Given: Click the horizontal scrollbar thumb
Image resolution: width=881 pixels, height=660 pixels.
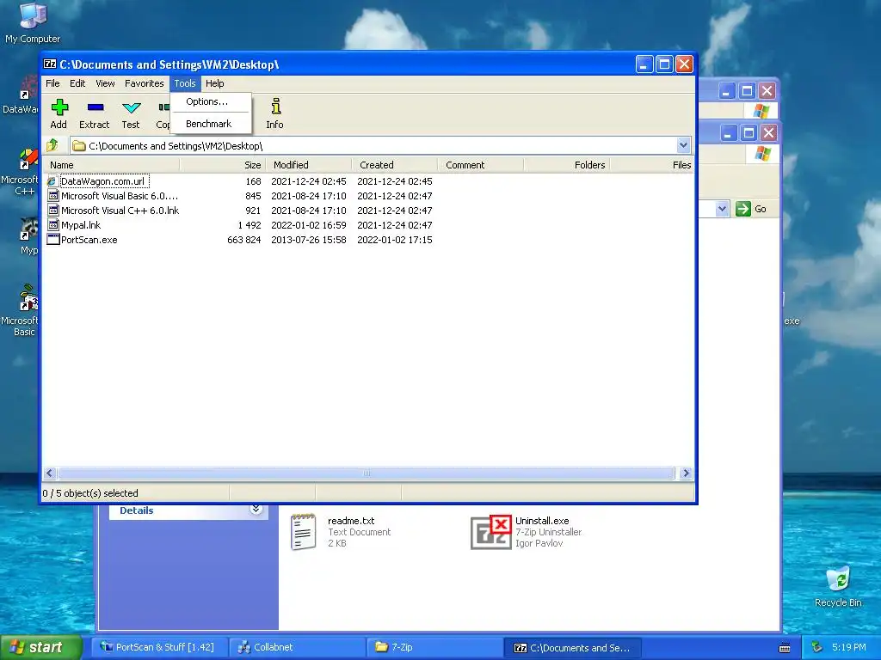Looking at the screenshot, I should 366,474.
